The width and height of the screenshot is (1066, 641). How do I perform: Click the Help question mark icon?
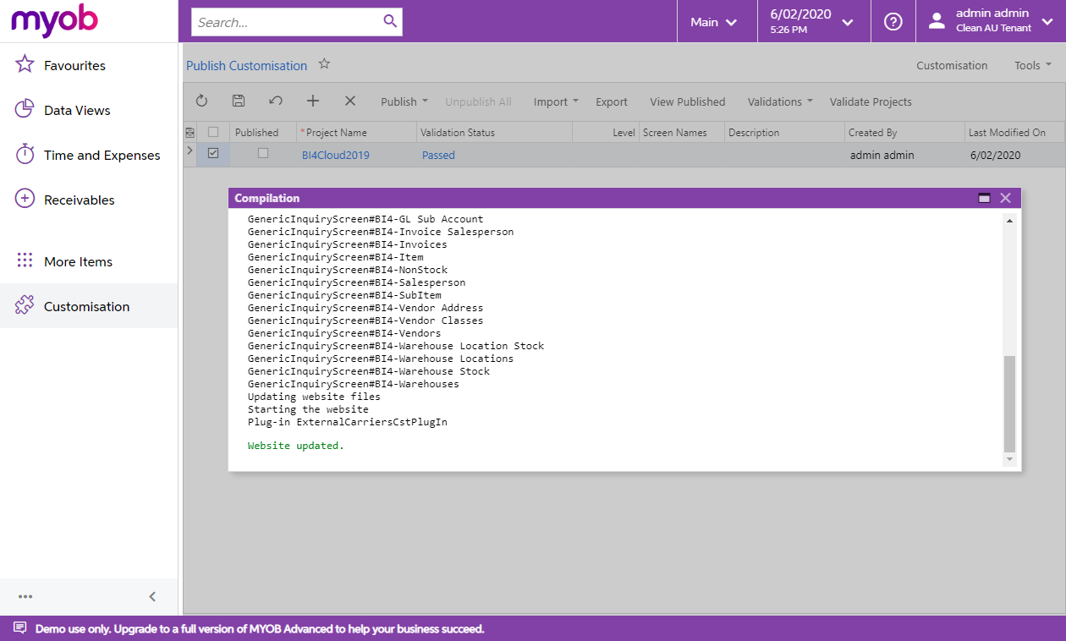[893, 22]
